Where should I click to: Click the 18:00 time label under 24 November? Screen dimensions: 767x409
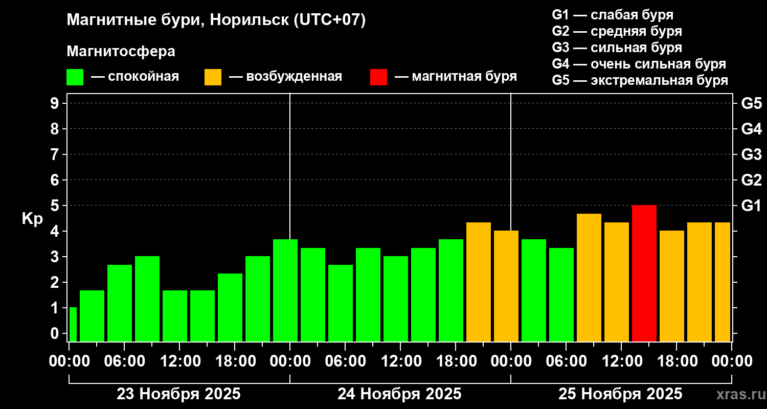tap(456, 361)
